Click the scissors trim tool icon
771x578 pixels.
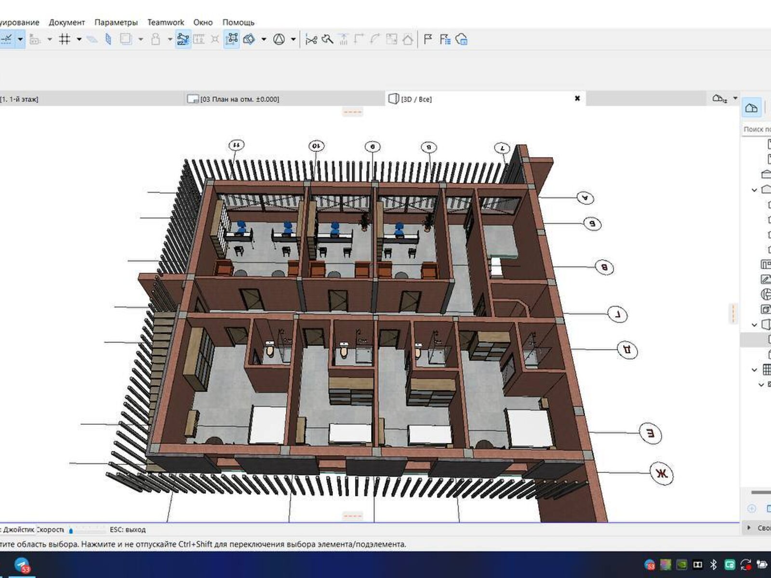click(x=311, y=39)
